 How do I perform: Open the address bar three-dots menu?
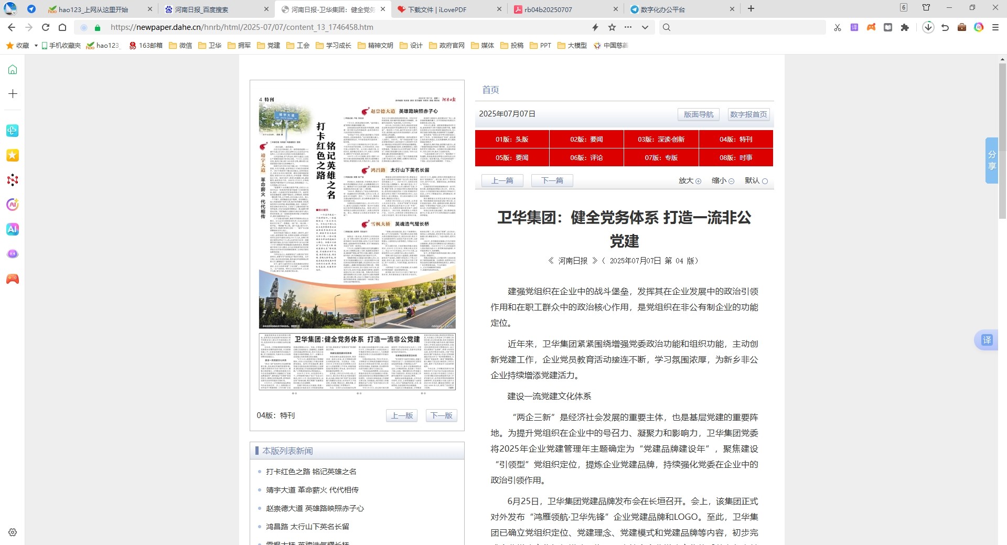(x=628, y=27)
